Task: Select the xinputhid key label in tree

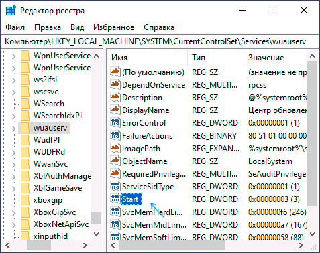Action: coord(50,236)
